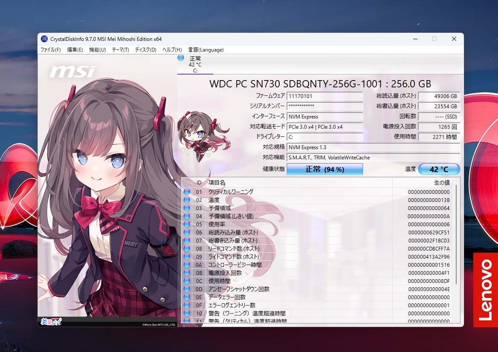Screen dimensions: 498x352
Task: Open the ファイル(F) menu
Action: [x=50, y=49]
